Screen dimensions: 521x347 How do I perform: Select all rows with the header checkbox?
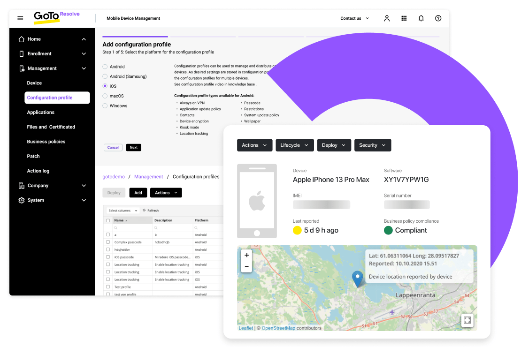pyautogui.click(x=108, y=220)
